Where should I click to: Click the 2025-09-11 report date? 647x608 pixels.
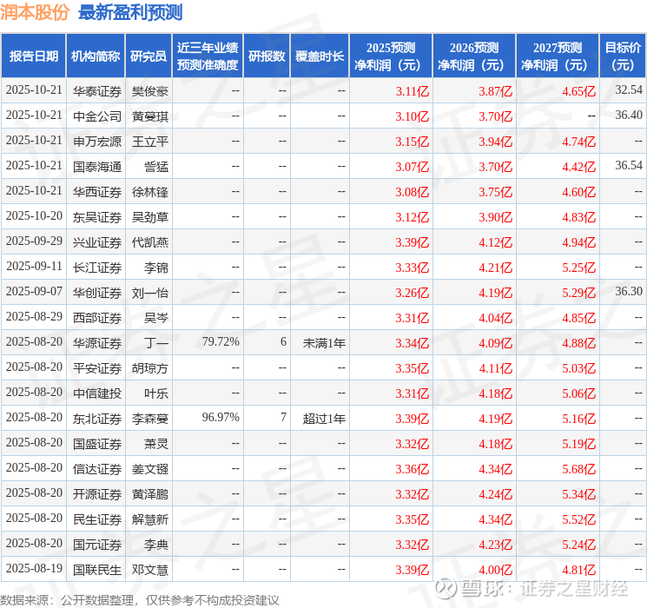pyautogui.click(x=34, y=266)
